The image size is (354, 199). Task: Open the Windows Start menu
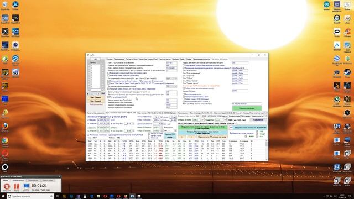(x=3, y=196)
